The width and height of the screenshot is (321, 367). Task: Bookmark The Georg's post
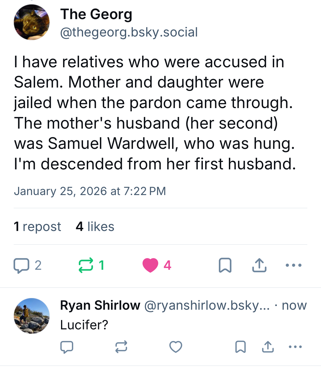click(225, 265)
